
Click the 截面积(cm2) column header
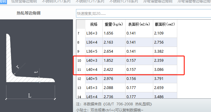(x=165, y=24)
